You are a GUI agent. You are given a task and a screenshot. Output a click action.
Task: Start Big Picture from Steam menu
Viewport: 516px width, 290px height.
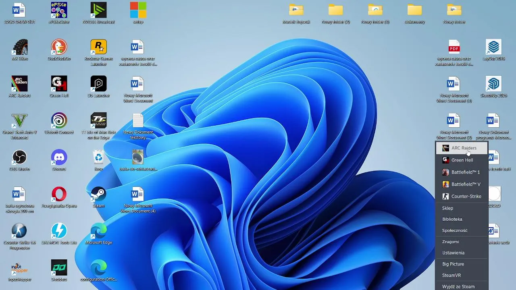click(462, 264)
